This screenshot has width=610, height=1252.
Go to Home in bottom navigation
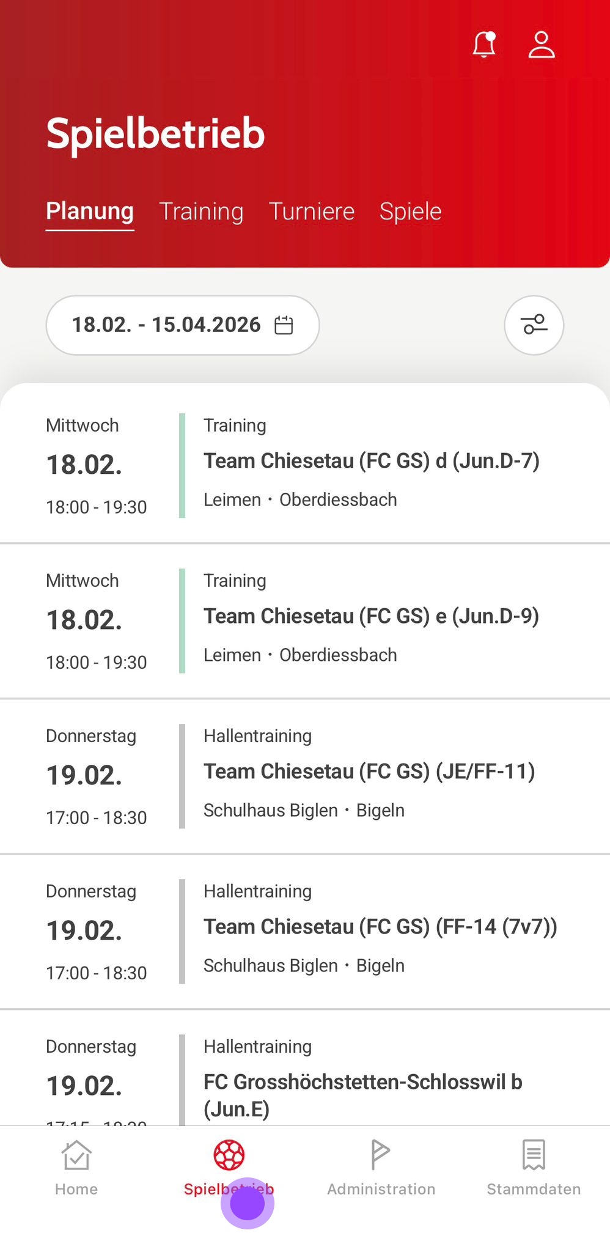click(76, 1168)
